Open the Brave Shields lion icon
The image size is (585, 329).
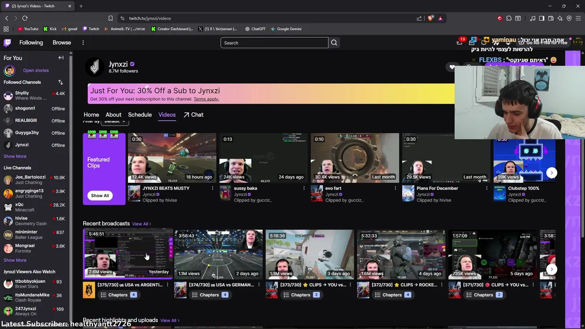(430, 18)
